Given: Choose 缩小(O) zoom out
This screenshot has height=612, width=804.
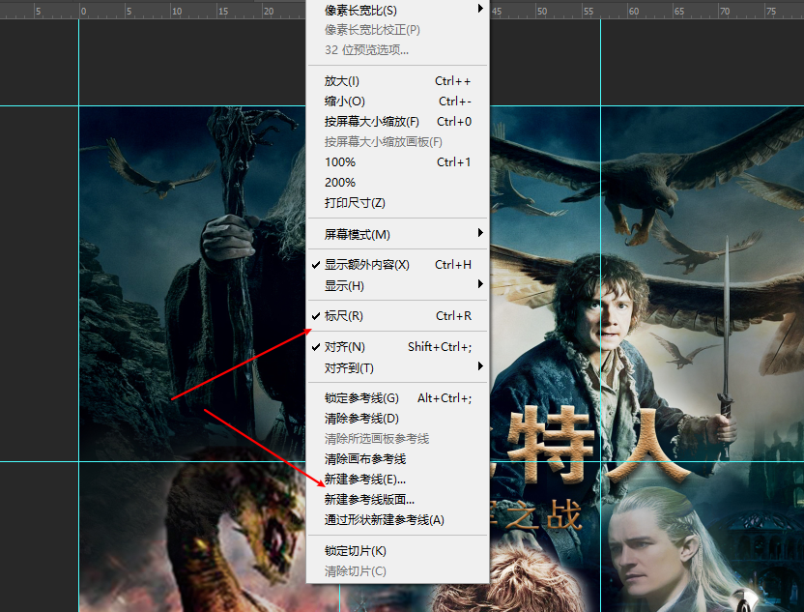Looking at the screenshot, I should point(397,102).
